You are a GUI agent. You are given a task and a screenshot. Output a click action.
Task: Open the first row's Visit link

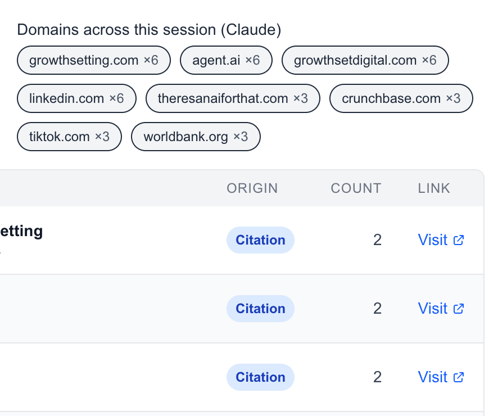(433, 240)
